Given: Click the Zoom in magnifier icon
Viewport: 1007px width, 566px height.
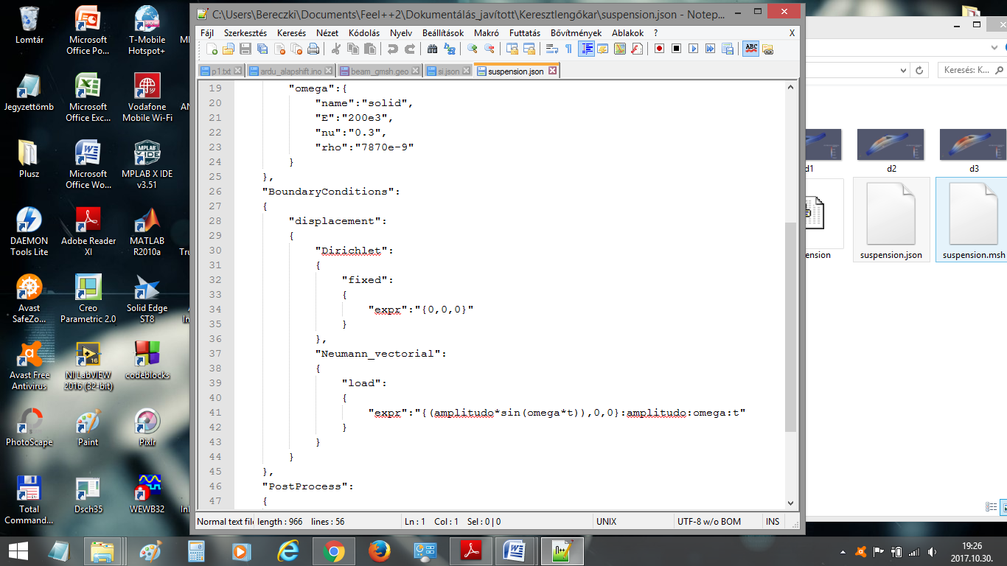Looking at the screenshot, I should (472, 49).
